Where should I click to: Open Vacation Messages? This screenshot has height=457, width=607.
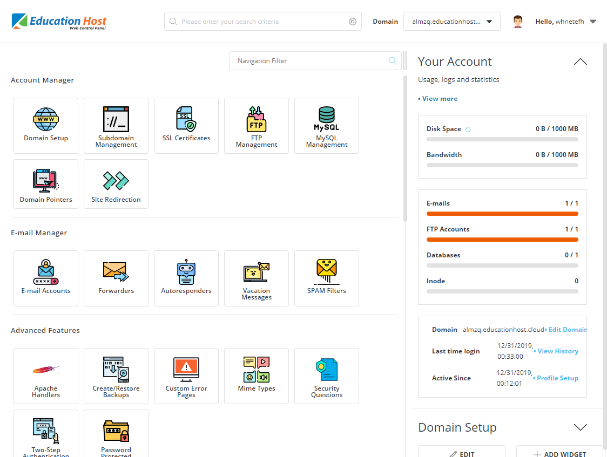click(x=257, y=278)
